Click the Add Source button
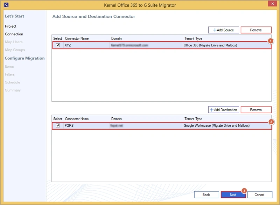Viewport: 280px width, 205px height. click(223, 30)
